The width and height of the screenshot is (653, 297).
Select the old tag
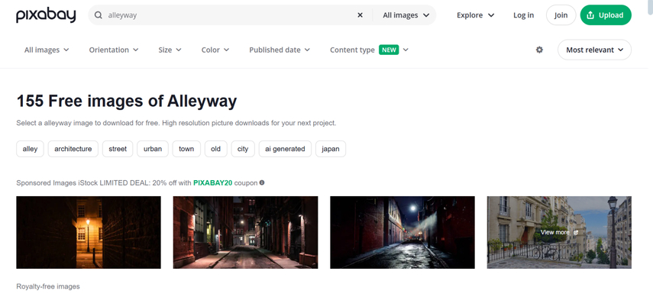(x=215, y=149)
